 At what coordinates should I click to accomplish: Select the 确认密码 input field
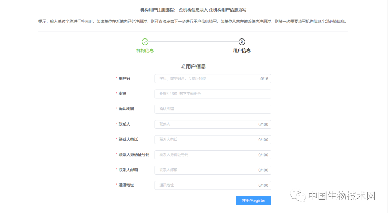(x=212, y=109)
